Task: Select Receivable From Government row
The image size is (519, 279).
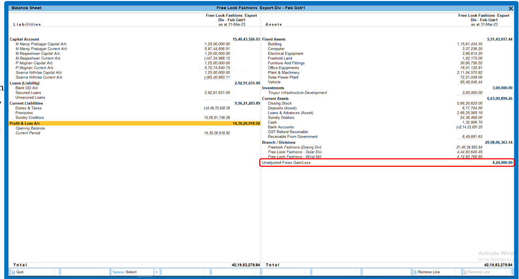Action: [x=293, y=137]
